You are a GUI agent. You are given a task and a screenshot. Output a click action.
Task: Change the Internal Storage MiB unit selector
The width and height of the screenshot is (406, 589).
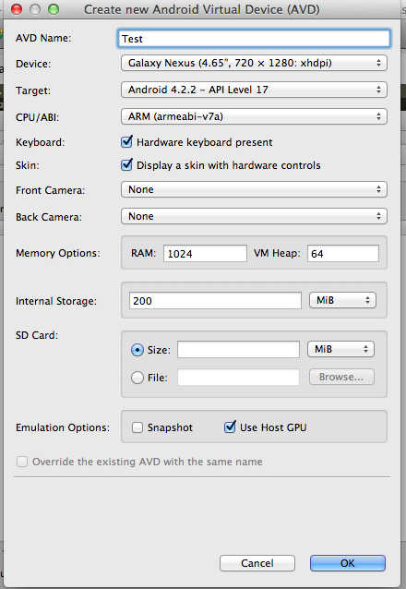coord(342,300)
